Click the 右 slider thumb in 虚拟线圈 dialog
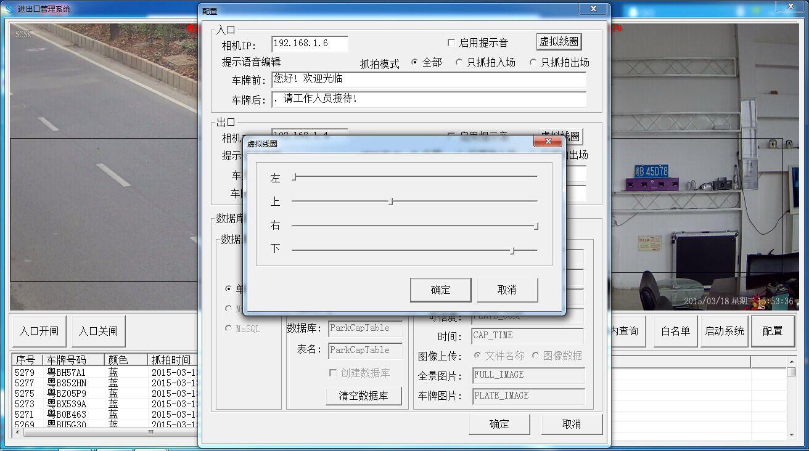 point(536,226)
